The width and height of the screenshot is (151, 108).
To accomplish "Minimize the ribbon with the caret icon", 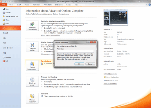I will tap(147, 5).
